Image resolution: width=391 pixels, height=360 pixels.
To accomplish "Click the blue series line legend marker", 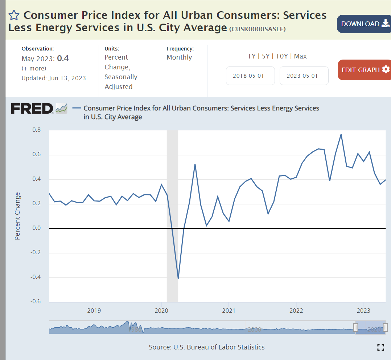I will point(77,108).
